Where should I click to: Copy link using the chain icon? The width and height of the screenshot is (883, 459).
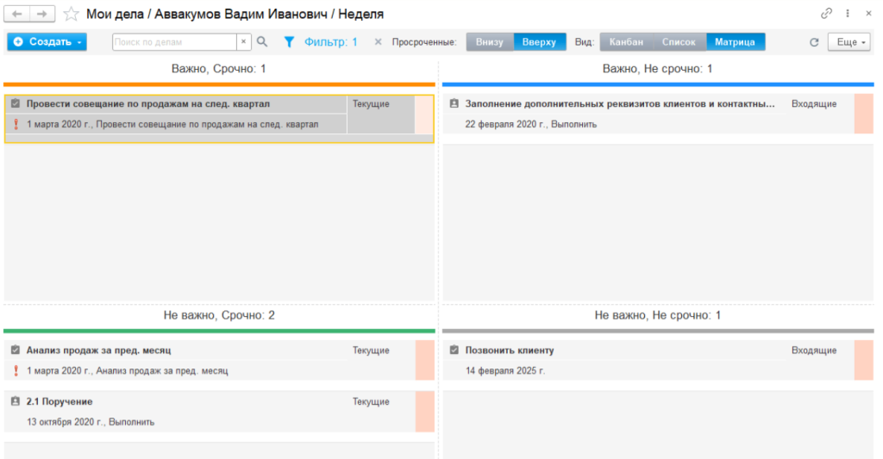click(826, 14)
